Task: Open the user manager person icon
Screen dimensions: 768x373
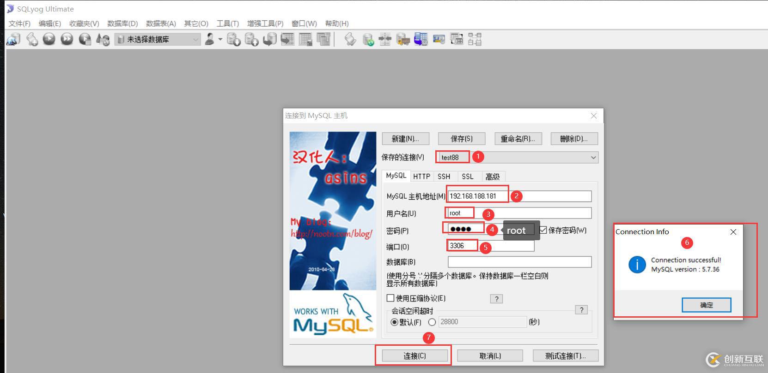Action: (x=210, y=40)
